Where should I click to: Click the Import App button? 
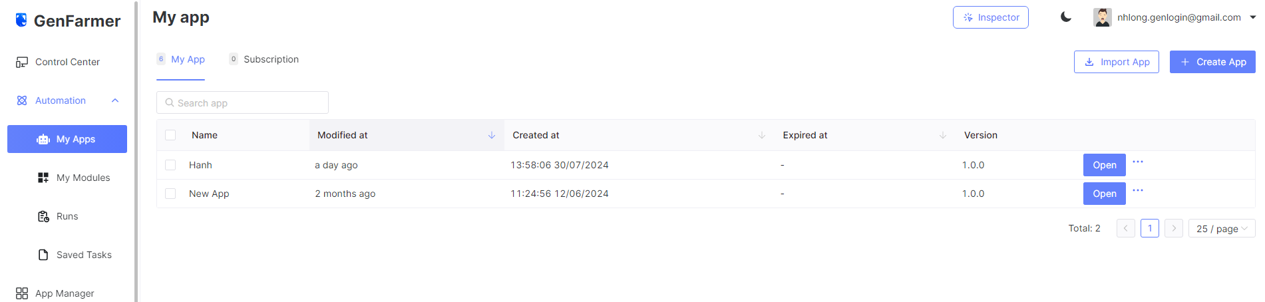(x=1116, y=62)
